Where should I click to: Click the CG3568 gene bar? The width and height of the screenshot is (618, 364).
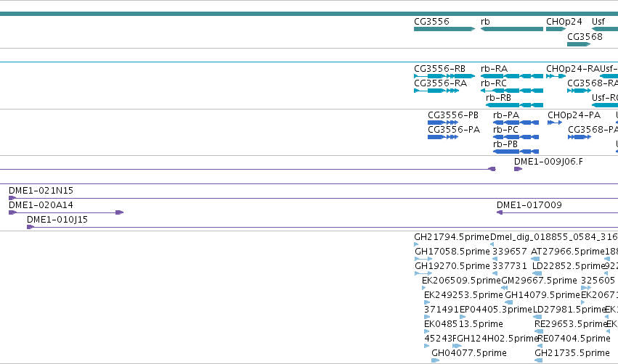[x=579, y=44]
